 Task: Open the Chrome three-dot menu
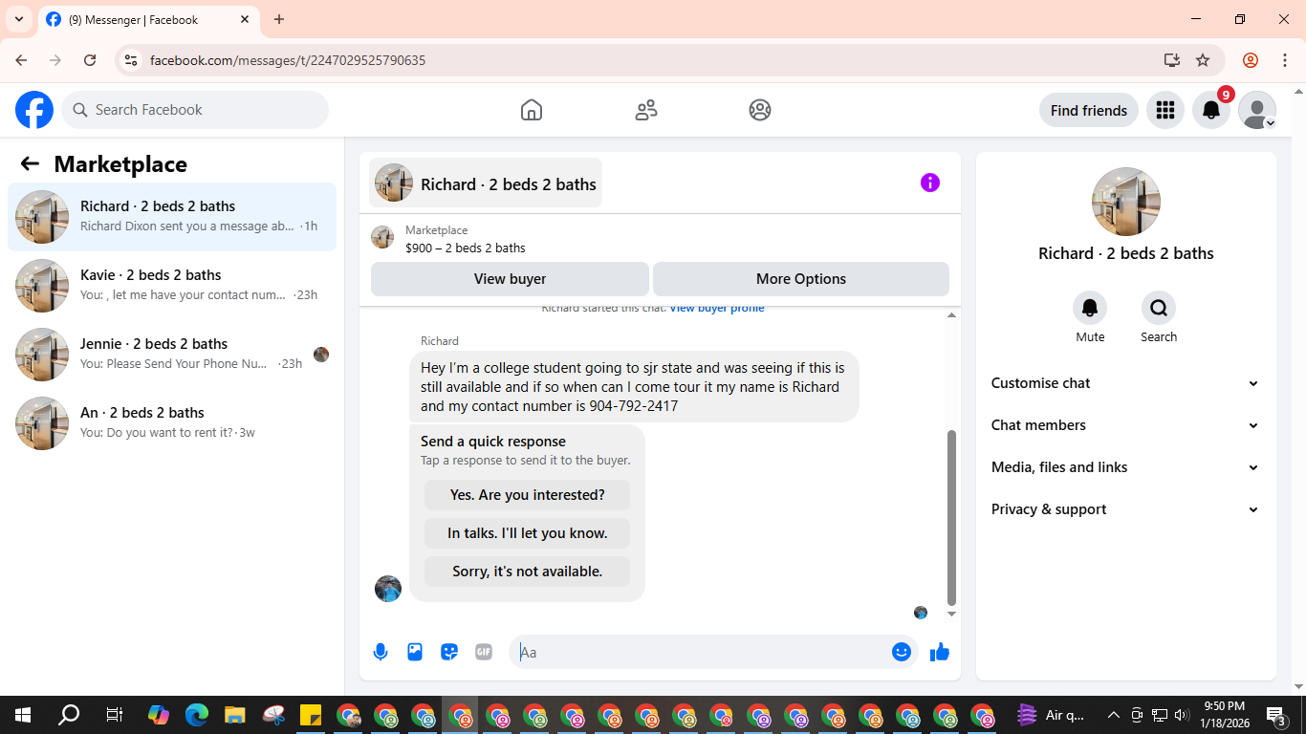coord(1284,60)
